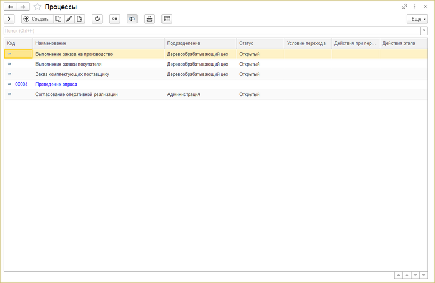Select the Проведение опроса row

coord(216,85)
